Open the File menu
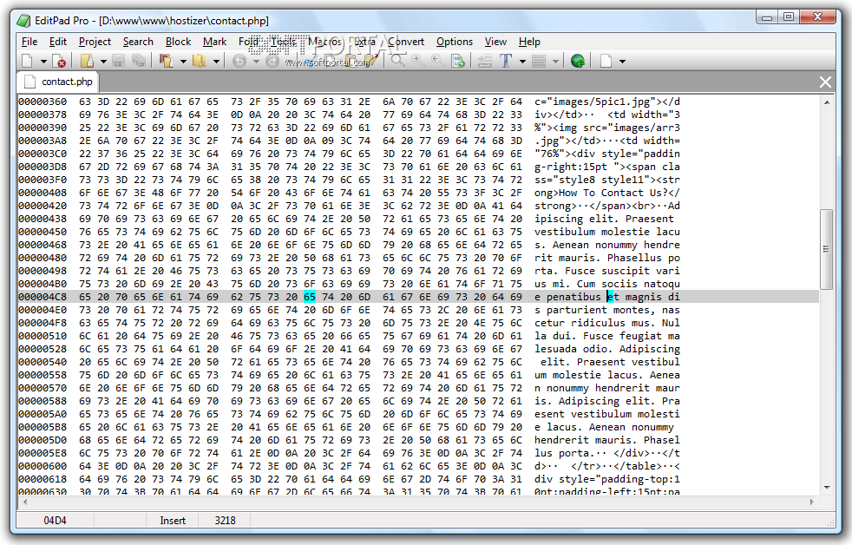The image size is (852, 545). tap(29, 42)
